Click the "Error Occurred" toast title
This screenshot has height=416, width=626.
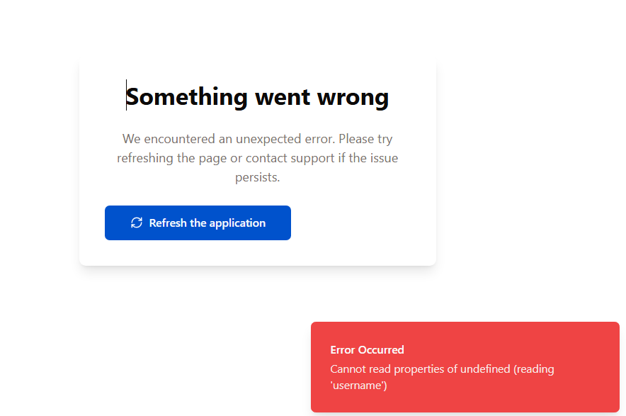(367, 350)
